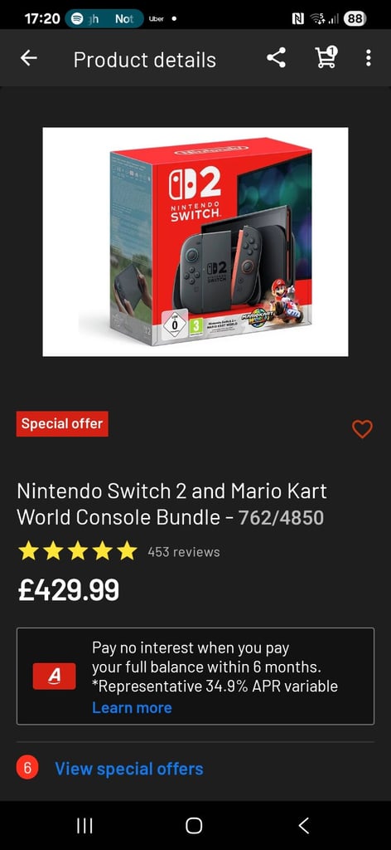Open the View special offers link
The height and width of the screenshot is (850, 391).
(x=129, y=769)
